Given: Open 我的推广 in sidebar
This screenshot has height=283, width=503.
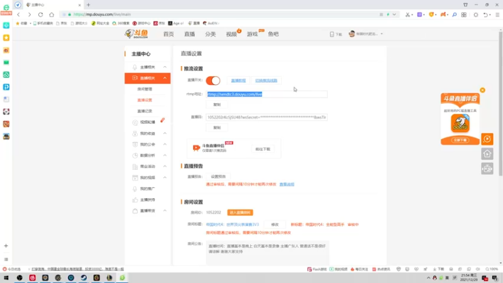Looking at the screenshot, I should [148, 189].
